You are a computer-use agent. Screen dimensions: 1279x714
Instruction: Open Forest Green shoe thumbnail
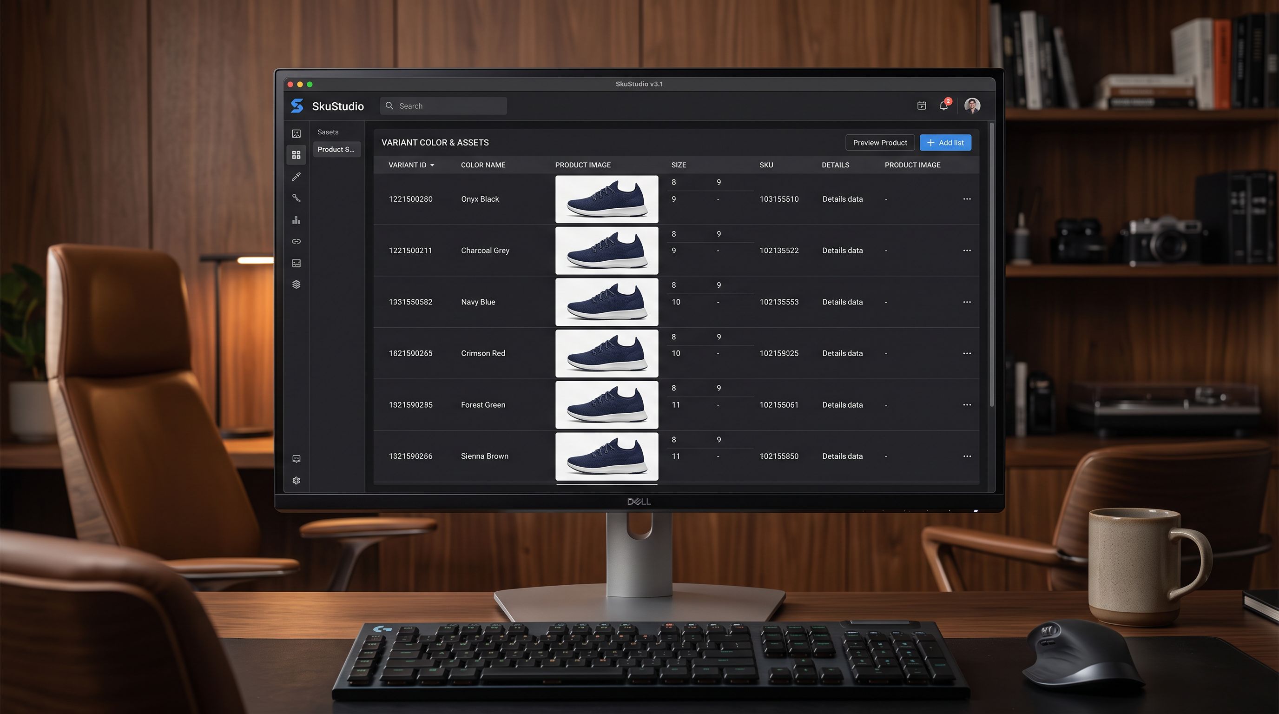point(607,405)
